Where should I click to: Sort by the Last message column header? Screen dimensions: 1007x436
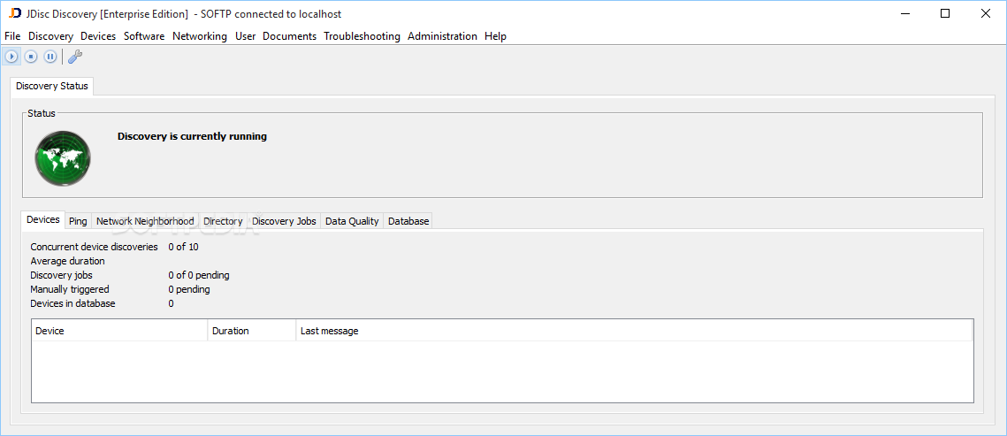tap(635, 331)
